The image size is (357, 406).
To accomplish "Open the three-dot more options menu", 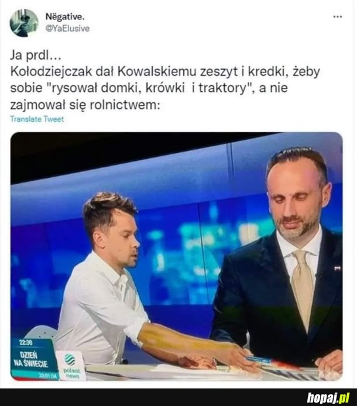I will pyautogui.click(x=337, y=17).
